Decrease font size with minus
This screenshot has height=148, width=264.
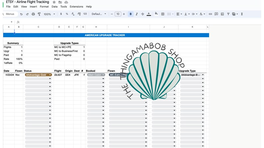coord(112,14)
